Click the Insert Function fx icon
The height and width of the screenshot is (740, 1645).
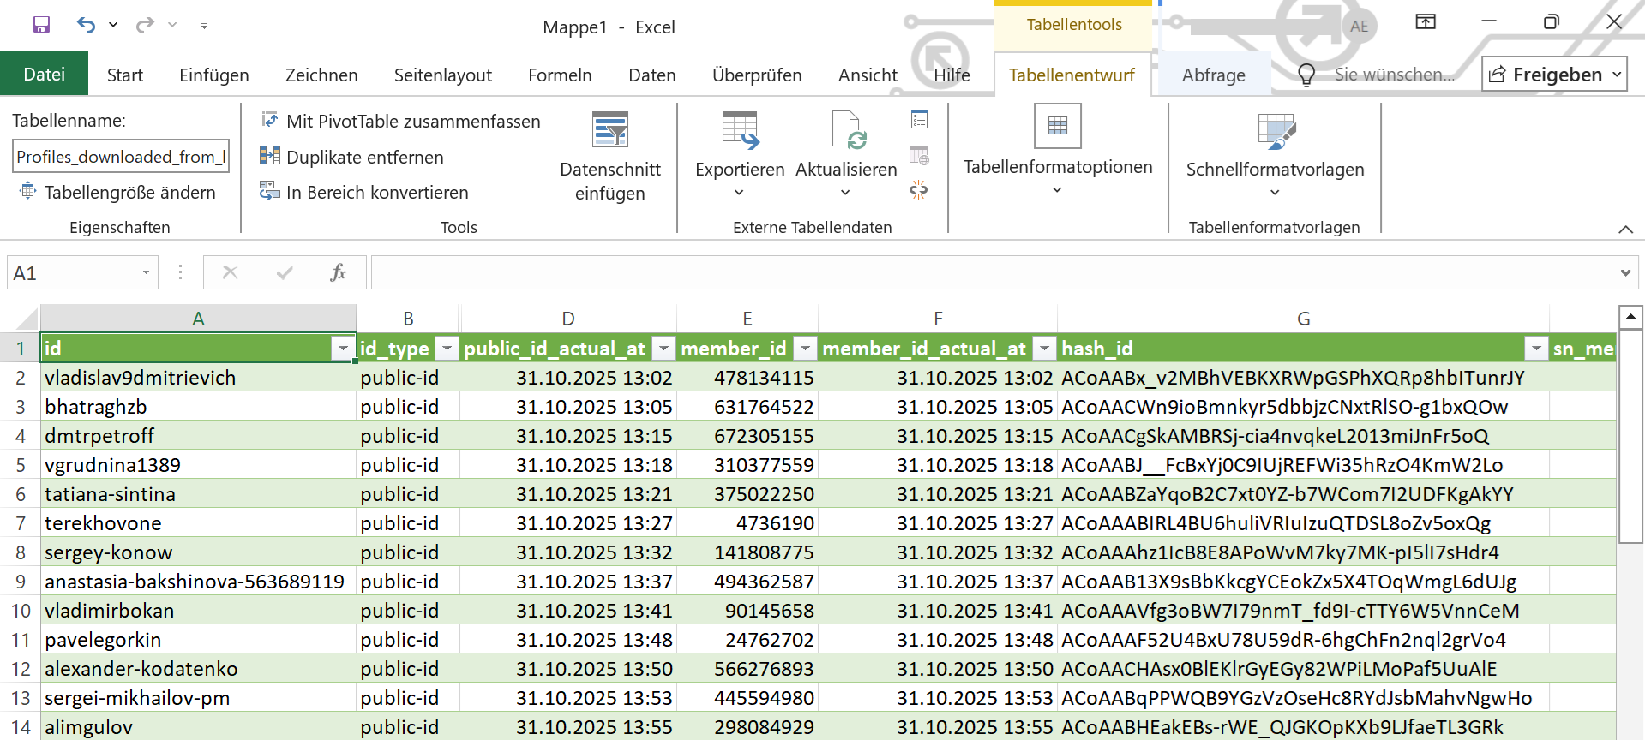point(338,273)
